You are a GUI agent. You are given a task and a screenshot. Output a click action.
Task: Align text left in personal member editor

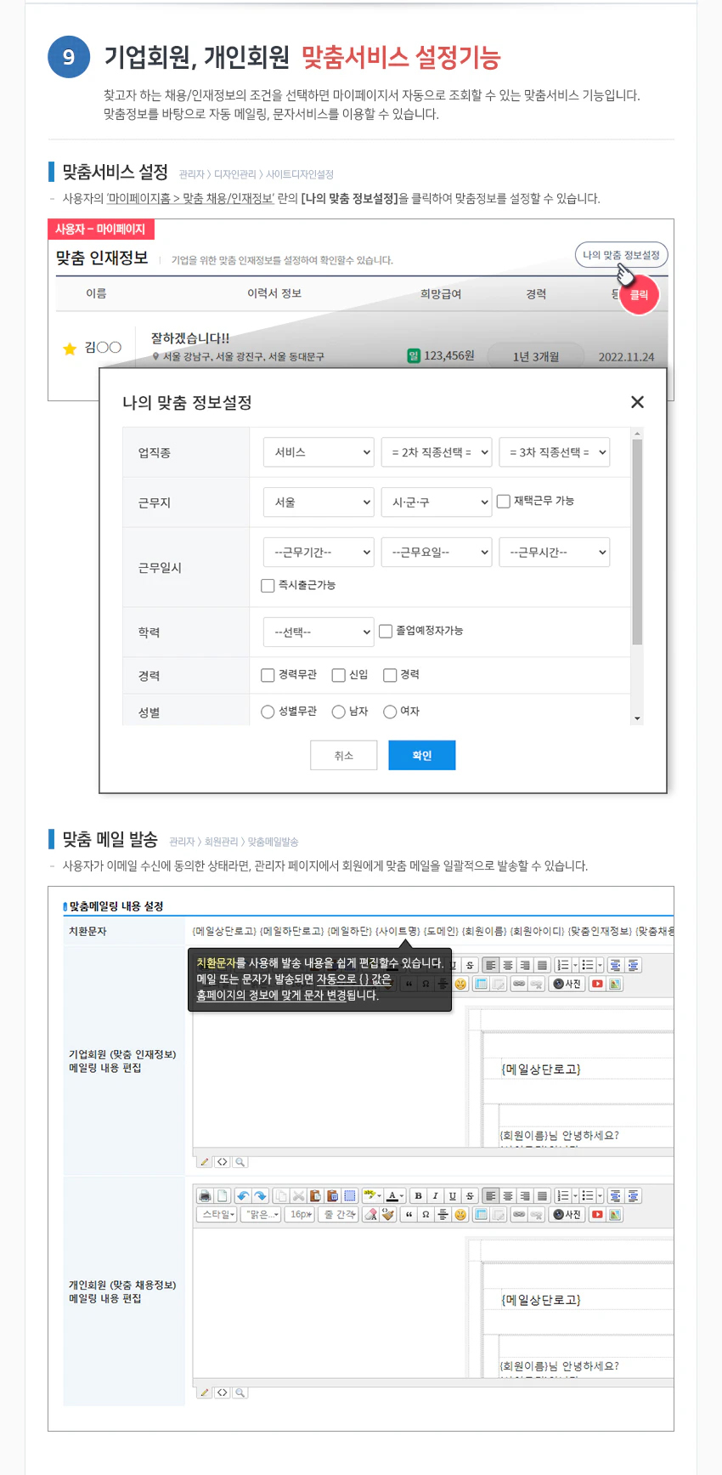pos(490,1195)
